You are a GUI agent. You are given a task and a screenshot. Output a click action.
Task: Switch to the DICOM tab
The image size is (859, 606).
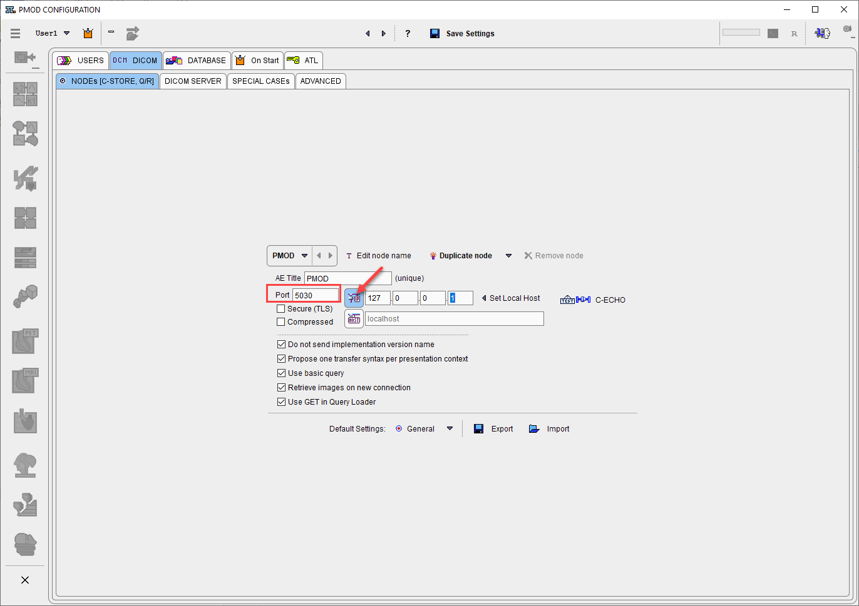(135, 61)
